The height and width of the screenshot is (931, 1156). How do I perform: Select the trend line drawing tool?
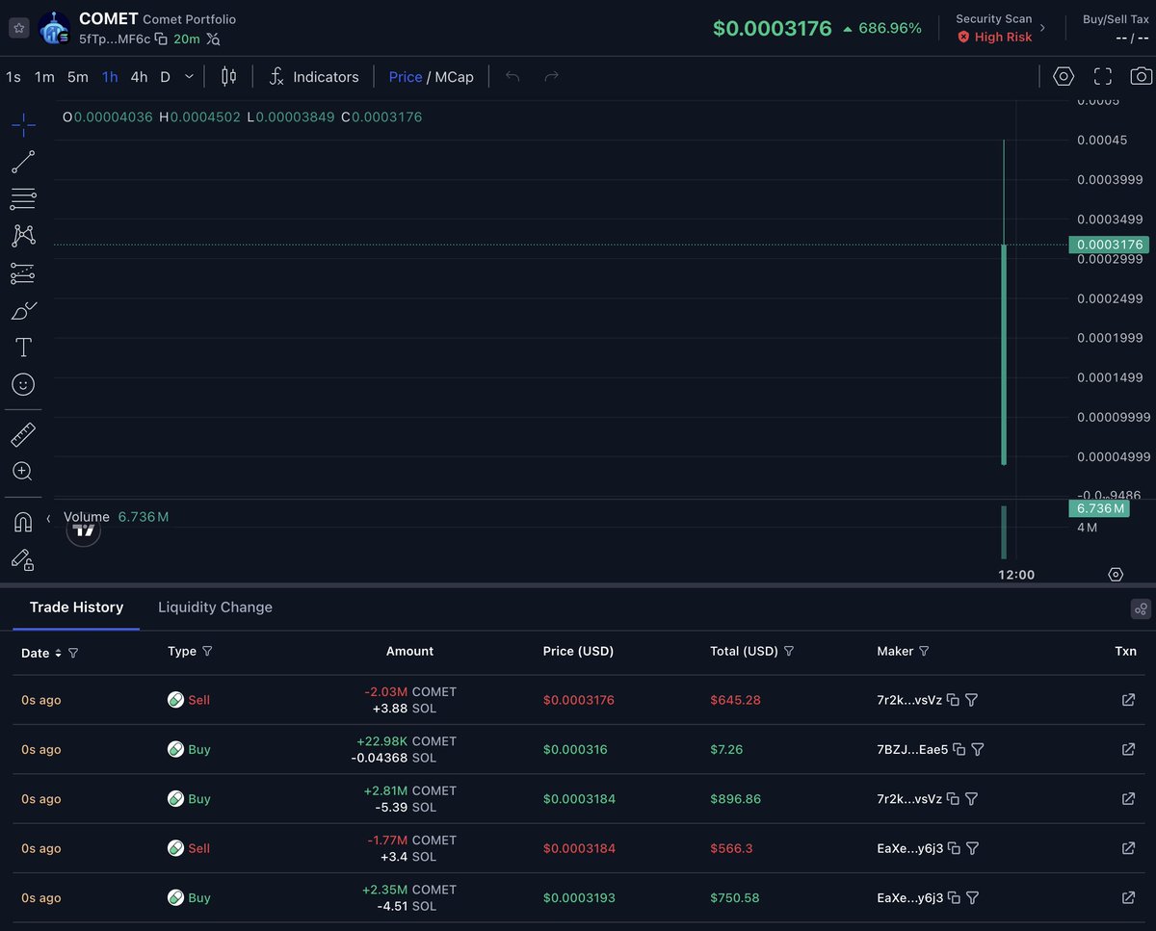click(23, 162)
